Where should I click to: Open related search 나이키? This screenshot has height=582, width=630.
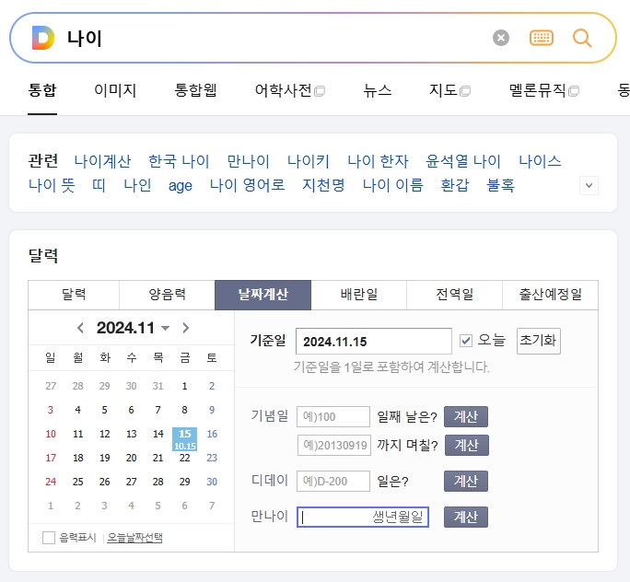(x=309, y=161)
